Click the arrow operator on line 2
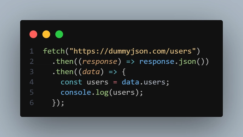 [x=130, y=62]
